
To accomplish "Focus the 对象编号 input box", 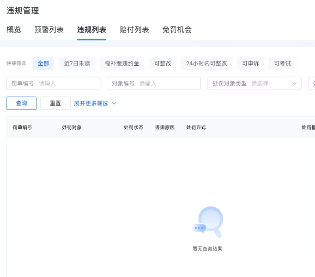I will point(168,83).
